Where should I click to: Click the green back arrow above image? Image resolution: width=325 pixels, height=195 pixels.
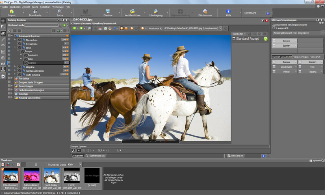(x=75, y=28)
